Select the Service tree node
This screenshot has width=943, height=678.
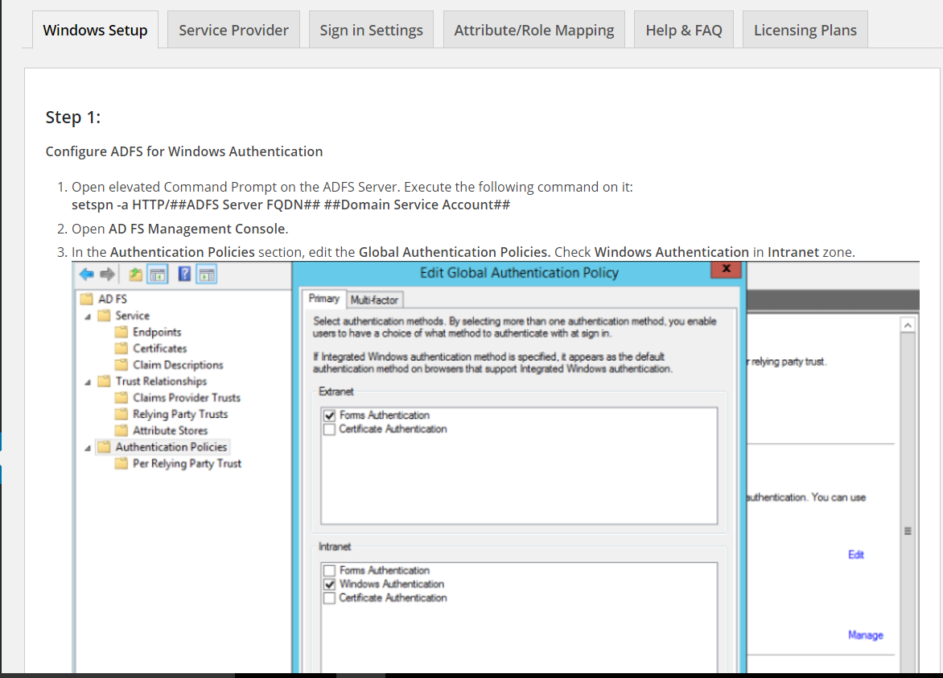(x=132, y=316)
